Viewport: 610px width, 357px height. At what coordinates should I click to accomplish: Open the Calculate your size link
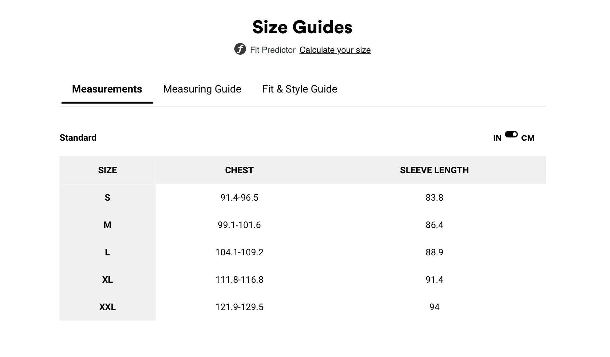[335, 50]
